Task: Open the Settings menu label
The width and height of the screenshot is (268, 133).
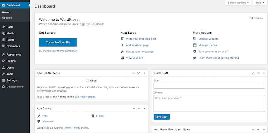Action: [x=12, y=80]
